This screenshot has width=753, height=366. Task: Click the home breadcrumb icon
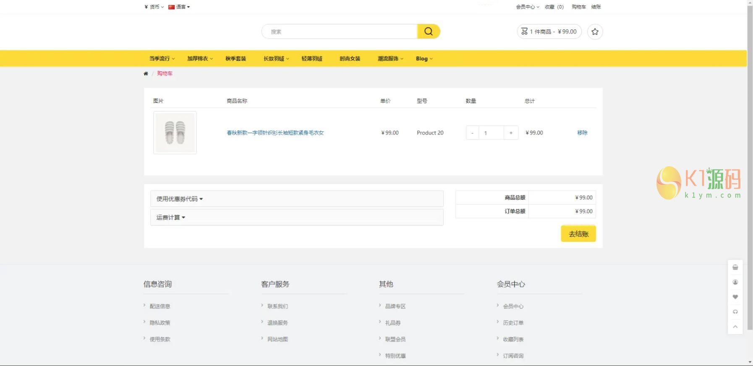coord(146,73)
